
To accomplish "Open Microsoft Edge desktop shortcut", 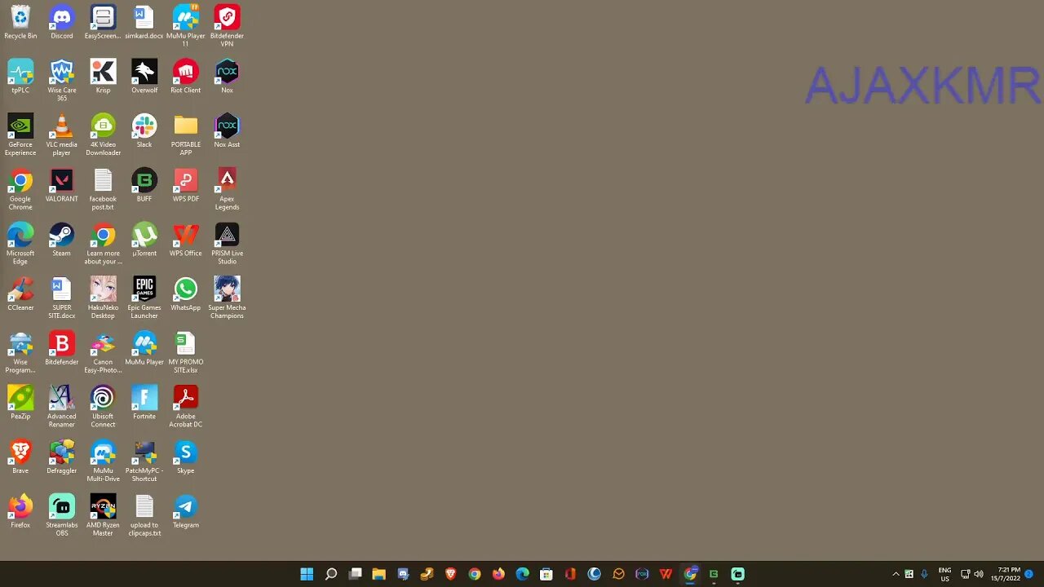I will point(20,243).
